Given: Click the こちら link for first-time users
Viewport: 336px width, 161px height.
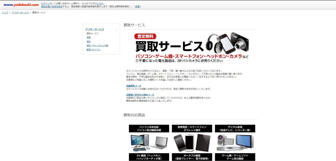Looking at the screenshot, I should (x=100, y=3).
